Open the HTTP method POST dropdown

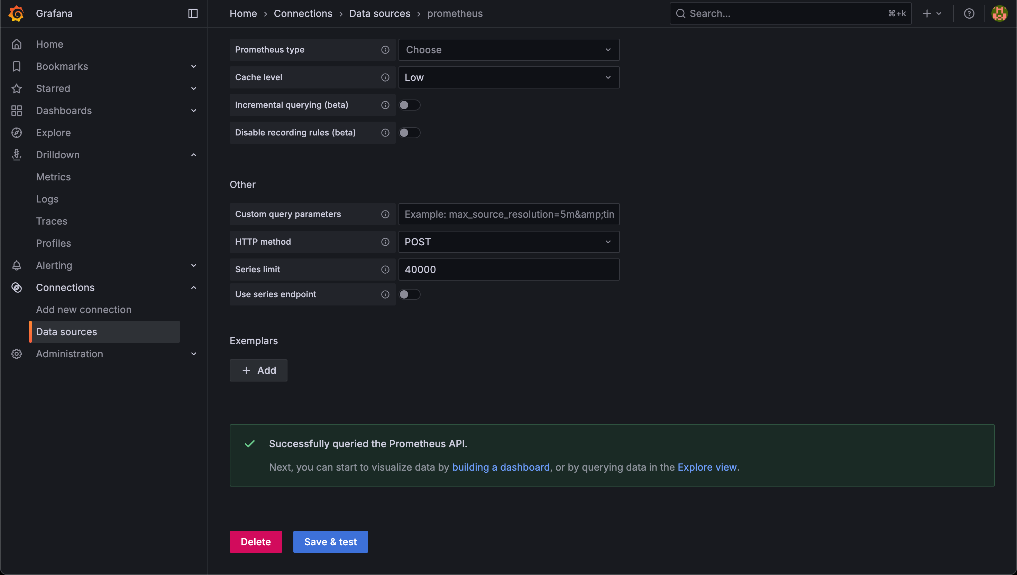coord(508,242)
